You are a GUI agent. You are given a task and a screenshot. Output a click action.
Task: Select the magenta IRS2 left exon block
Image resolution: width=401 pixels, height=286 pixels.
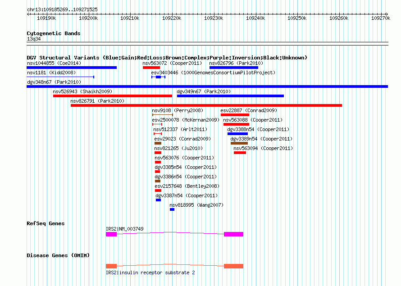pyautogui.click(x=111, y=234)
